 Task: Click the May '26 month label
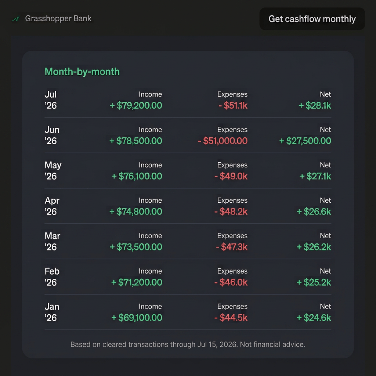click(x=53, y=170)
